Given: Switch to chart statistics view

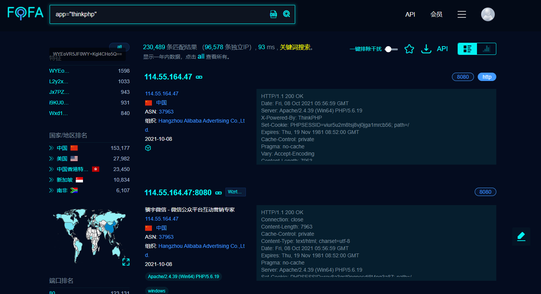Looking at the screenshot, I should point(486,49).
